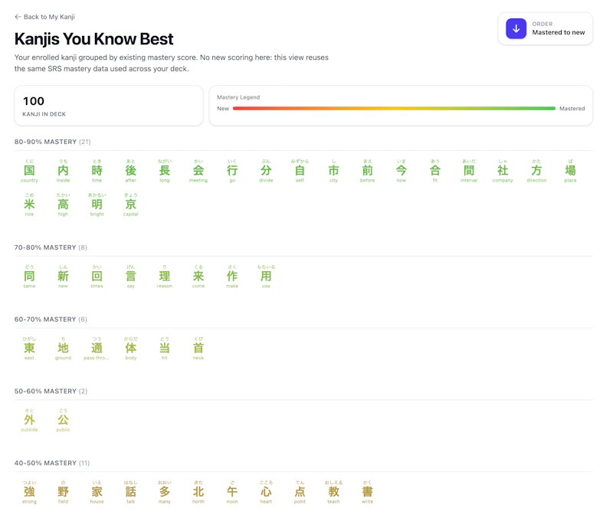Open the 東 east kanji tile
The width and height of the screenshot is (613, 521).
pos(29,349)
